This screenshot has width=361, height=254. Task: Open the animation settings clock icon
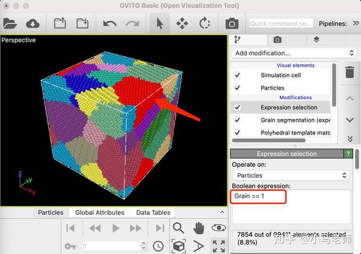pos(158,246)
